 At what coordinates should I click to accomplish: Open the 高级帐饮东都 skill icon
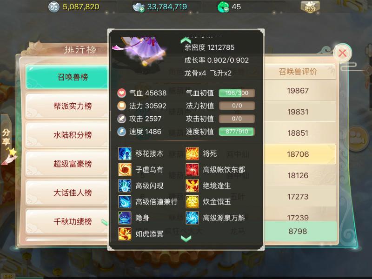(192, 169)
